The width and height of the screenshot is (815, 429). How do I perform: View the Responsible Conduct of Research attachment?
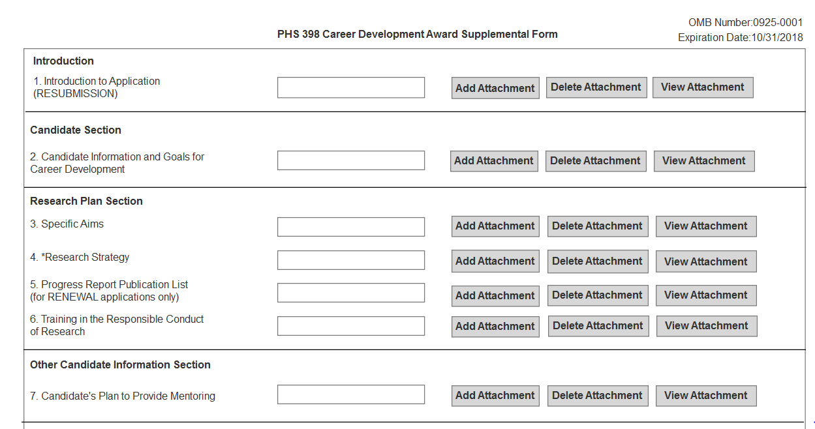pos(707,326)
